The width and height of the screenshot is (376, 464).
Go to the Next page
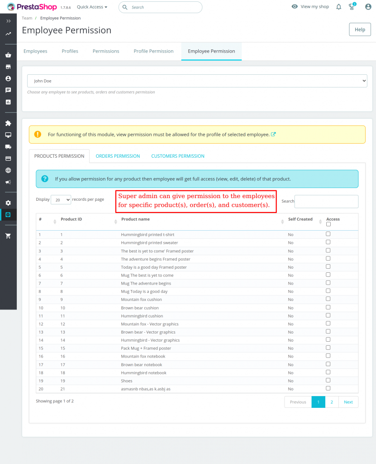[348, 402]
